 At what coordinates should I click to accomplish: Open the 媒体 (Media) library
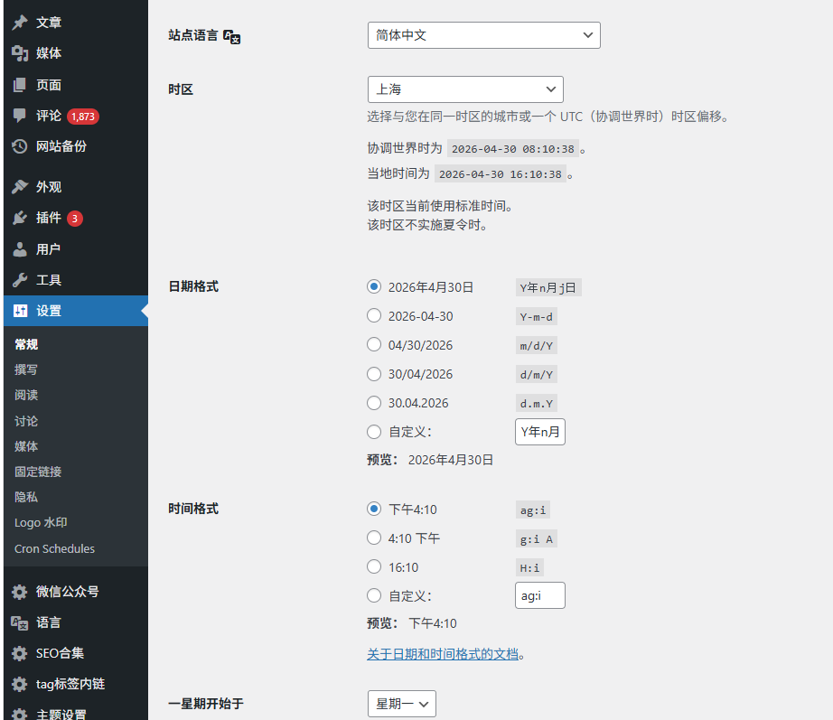(x=42, y=52)
